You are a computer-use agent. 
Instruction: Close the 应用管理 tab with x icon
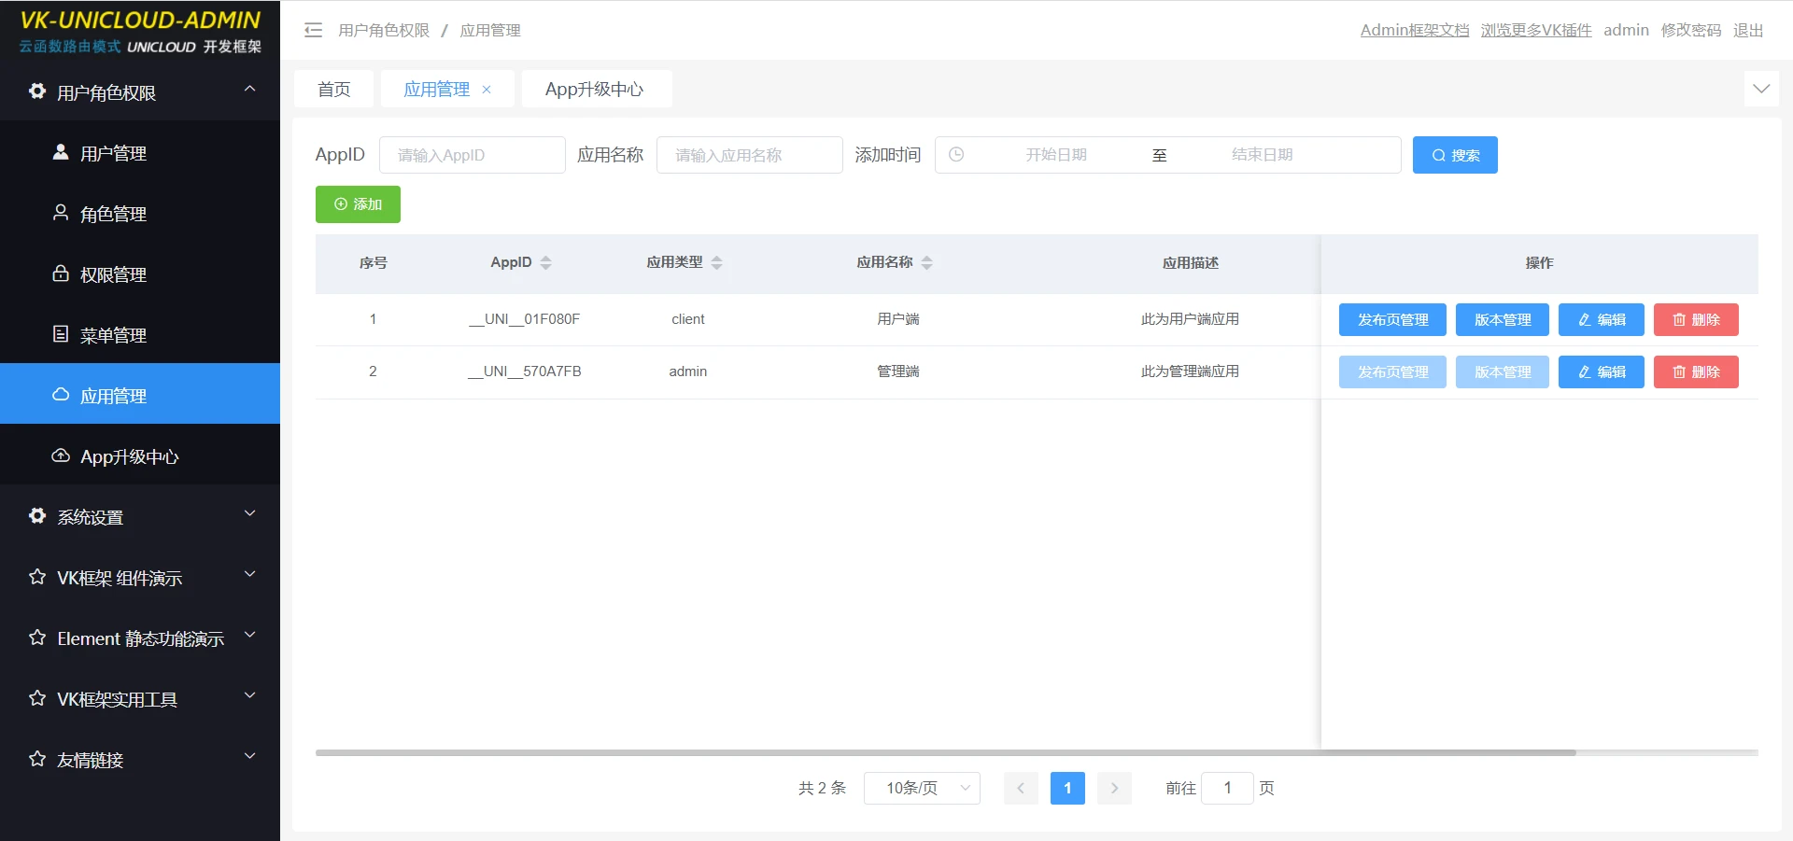487,90
